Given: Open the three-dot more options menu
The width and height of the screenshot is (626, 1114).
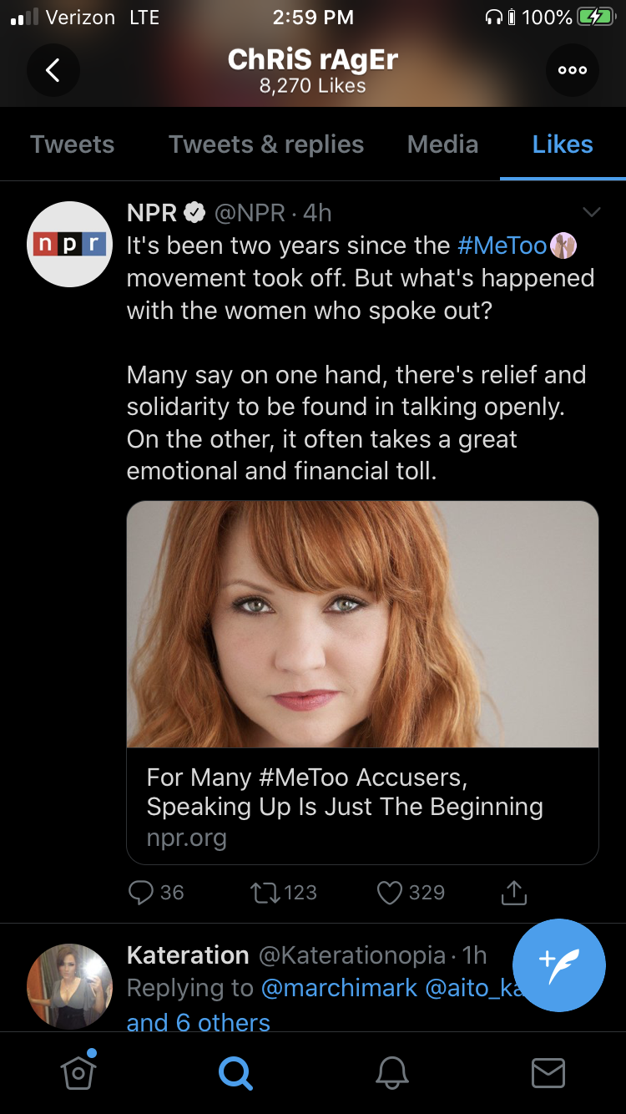Looking at the screenshot, I should [573, 70].
